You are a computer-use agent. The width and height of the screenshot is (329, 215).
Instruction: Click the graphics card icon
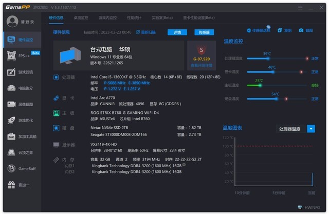[56, 98]
